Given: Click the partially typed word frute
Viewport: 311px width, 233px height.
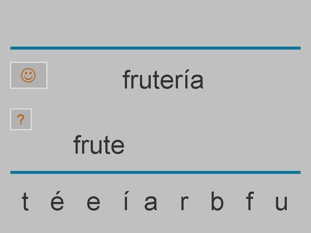Looking at the screenshot, I should point(99,145).
